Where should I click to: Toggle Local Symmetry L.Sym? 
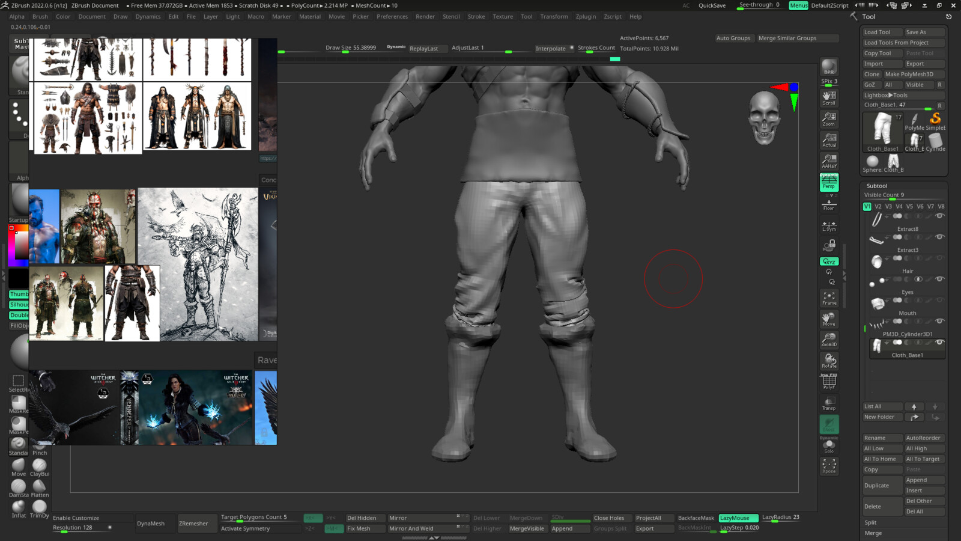coord(829,225)
